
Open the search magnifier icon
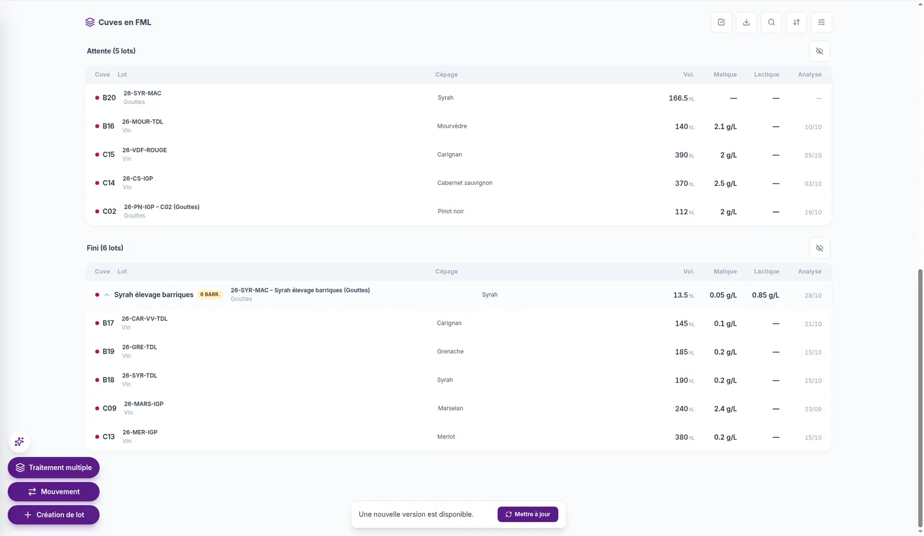tap(772, 22)
